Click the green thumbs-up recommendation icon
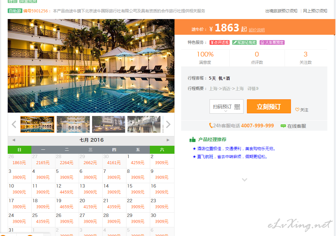This screenshot has height=236, width=336. tap(193, 140)
